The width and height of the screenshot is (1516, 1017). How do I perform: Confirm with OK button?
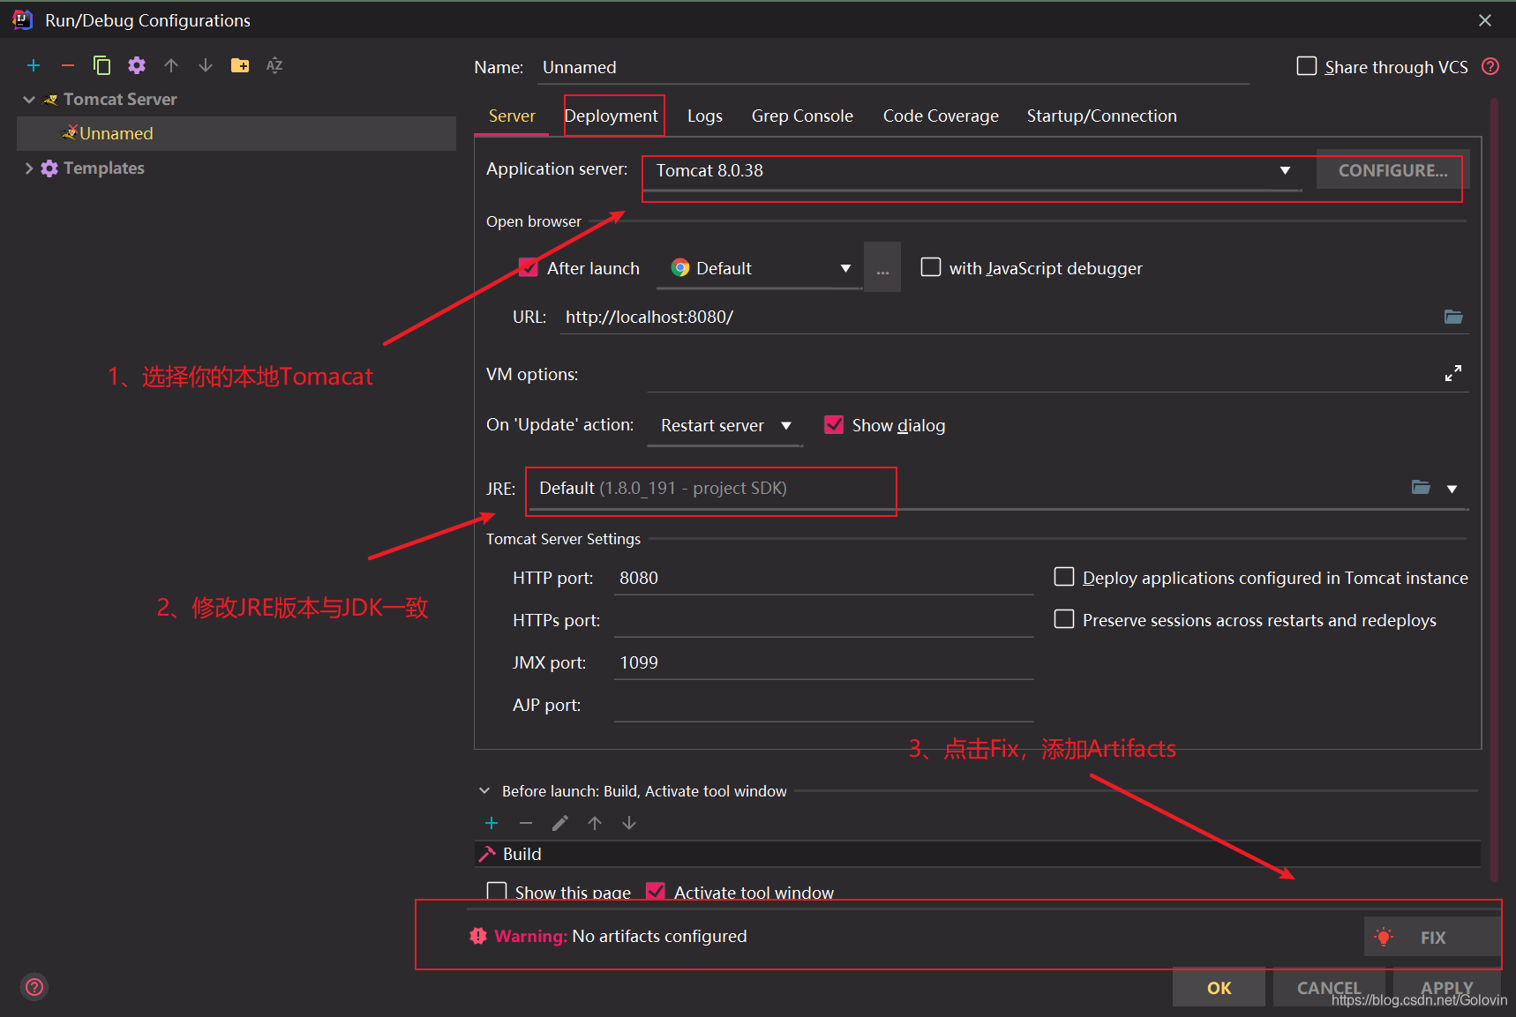1219,988
